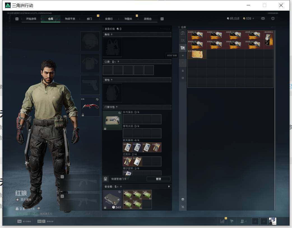Open the 开始游戏 tab

tap(31, 19)
